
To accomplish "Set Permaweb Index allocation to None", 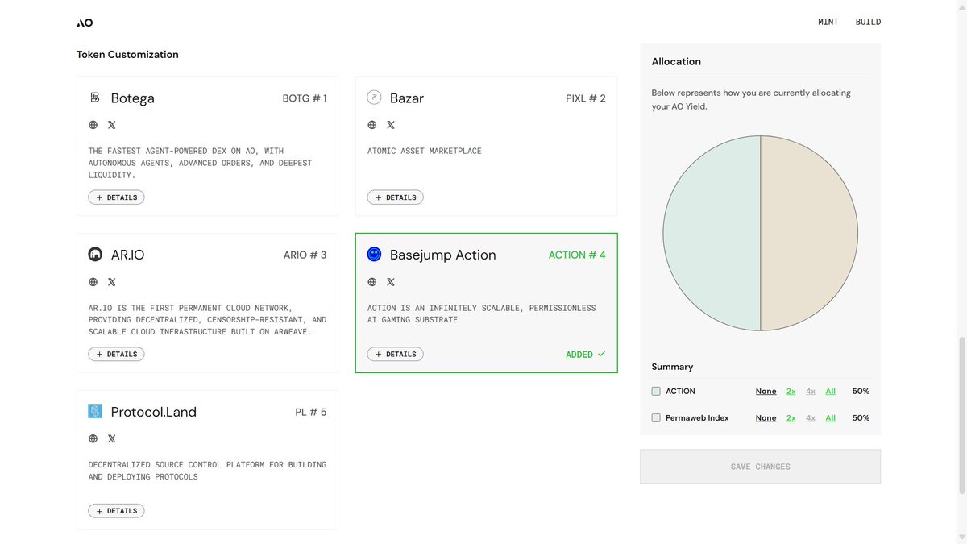I will tap(766, 418).
